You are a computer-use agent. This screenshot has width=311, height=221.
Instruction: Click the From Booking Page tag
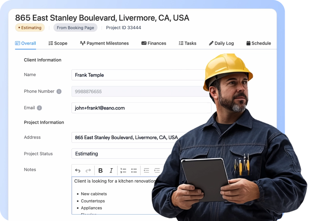pos(75,28)
